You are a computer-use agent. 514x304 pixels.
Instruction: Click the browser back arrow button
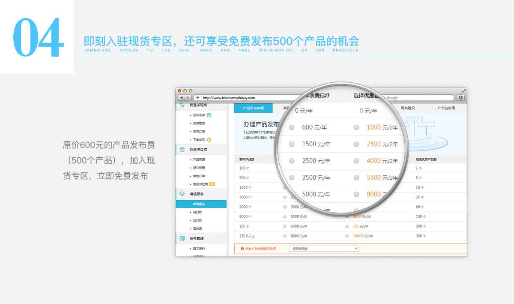coord(182,98)
